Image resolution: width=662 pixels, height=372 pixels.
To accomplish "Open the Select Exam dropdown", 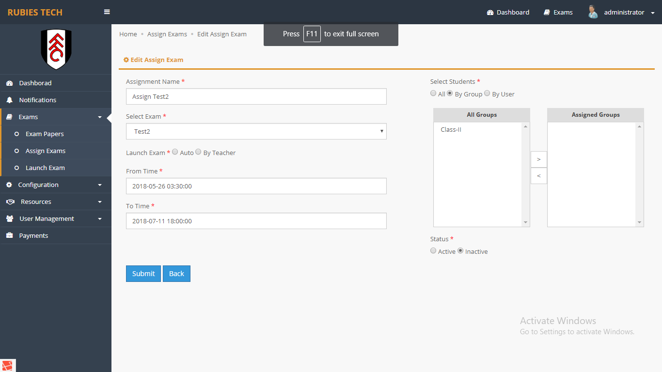I will (x=256, y=131).
